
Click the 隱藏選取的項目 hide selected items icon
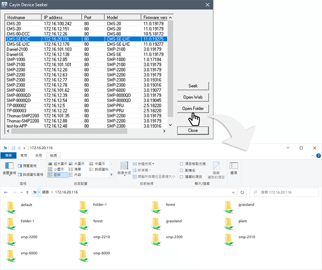click(x=216, y=166)
